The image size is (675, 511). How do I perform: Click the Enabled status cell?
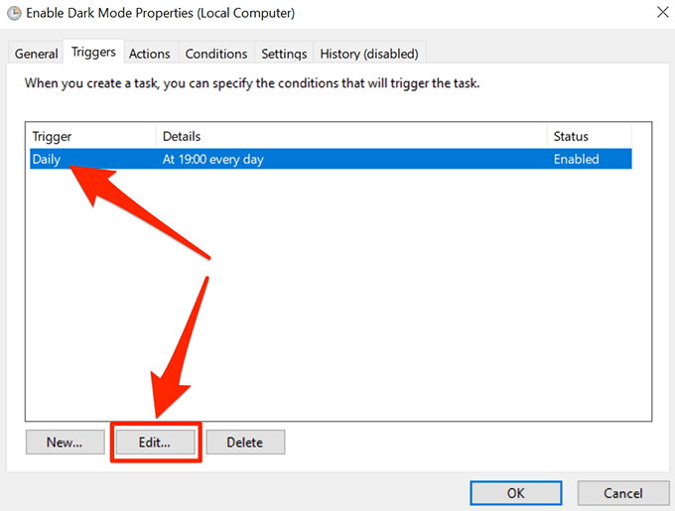tap(577, 159)
